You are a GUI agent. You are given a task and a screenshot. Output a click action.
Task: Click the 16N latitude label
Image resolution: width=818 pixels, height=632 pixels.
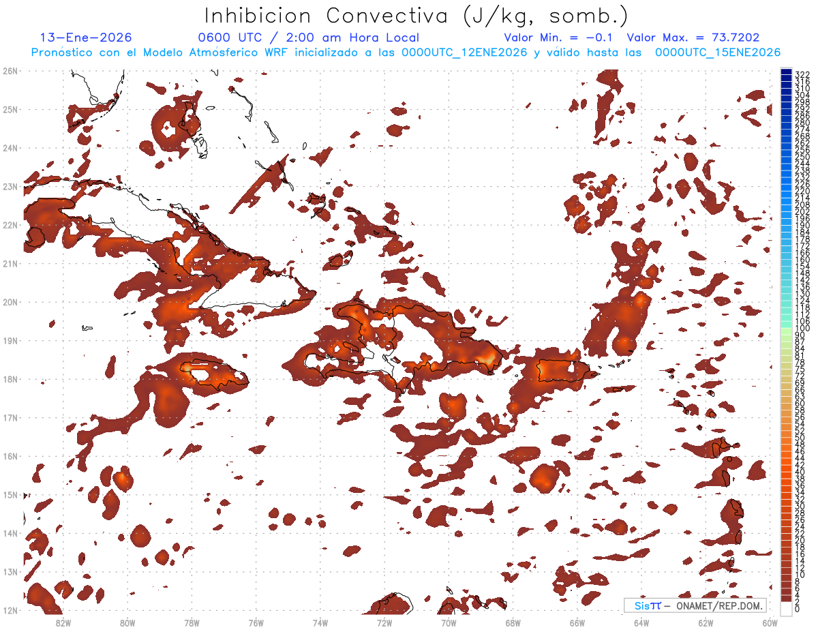click(x=10, y=456)
